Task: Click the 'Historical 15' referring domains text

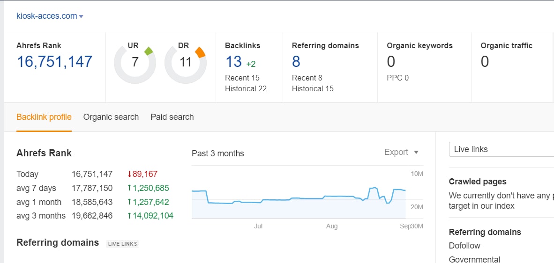Action: (313, 88)
